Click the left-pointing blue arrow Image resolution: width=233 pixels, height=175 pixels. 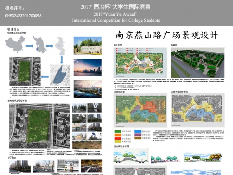(45, 77)
